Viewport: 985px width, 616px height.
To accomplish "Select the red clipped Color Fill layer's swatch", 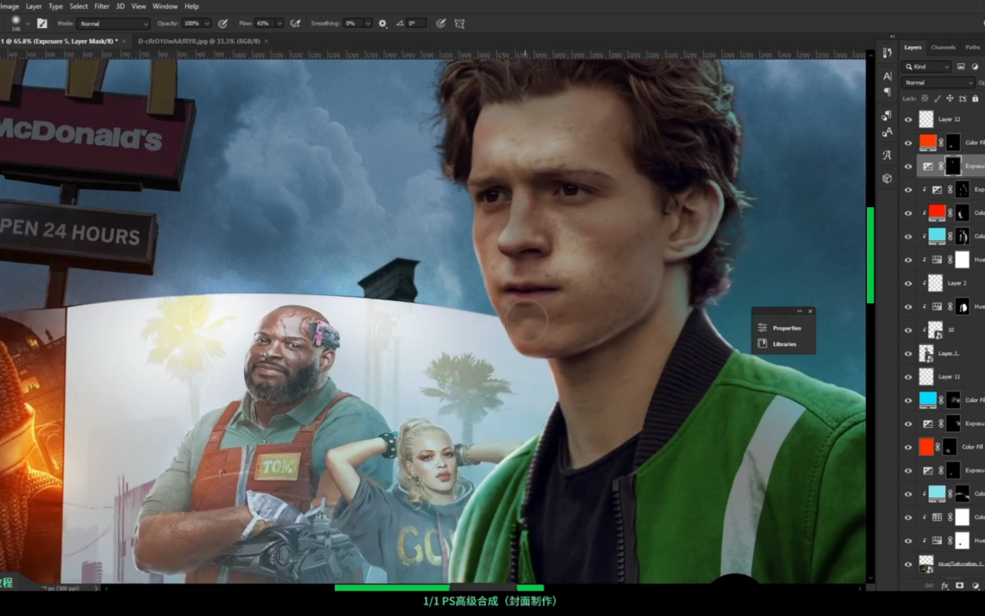I will [x=937, y=213].
